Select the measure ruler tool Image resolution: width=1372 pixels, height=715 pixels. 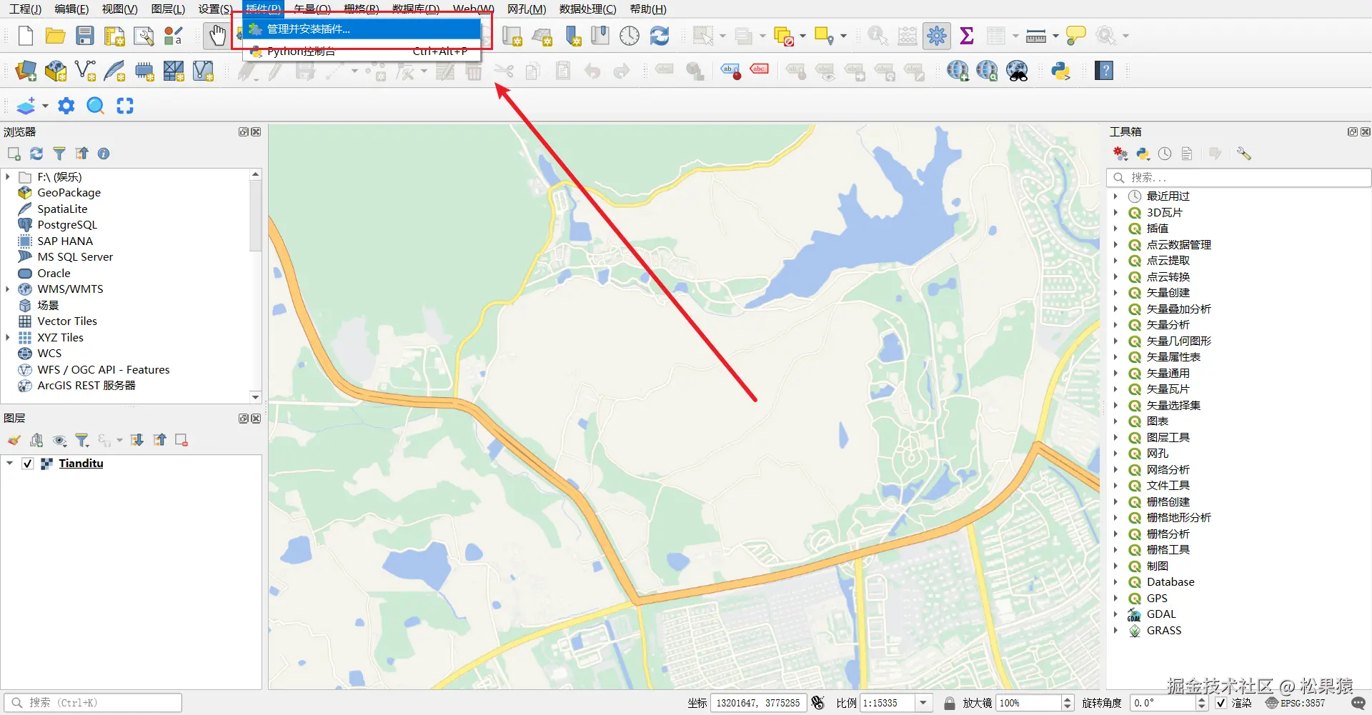point(1035,36)
